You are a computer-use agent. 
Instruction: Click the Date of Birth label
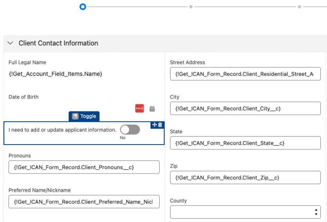pyautogui.click(x=24, y=97)
